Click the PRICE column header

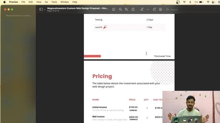coord(132,100)
